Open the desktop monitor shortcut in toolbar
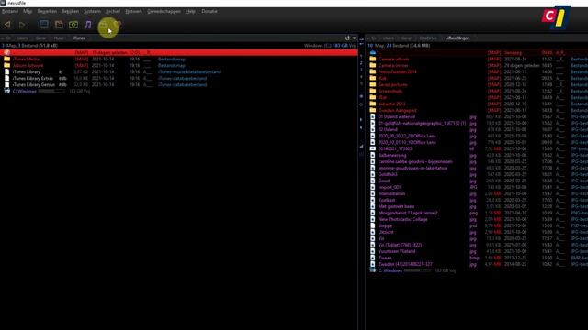 coord(44,25)
